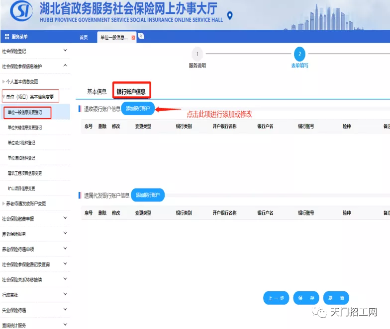
Task: Click the 服务菜单 grid icon
Action: click(x=7, y=37)
